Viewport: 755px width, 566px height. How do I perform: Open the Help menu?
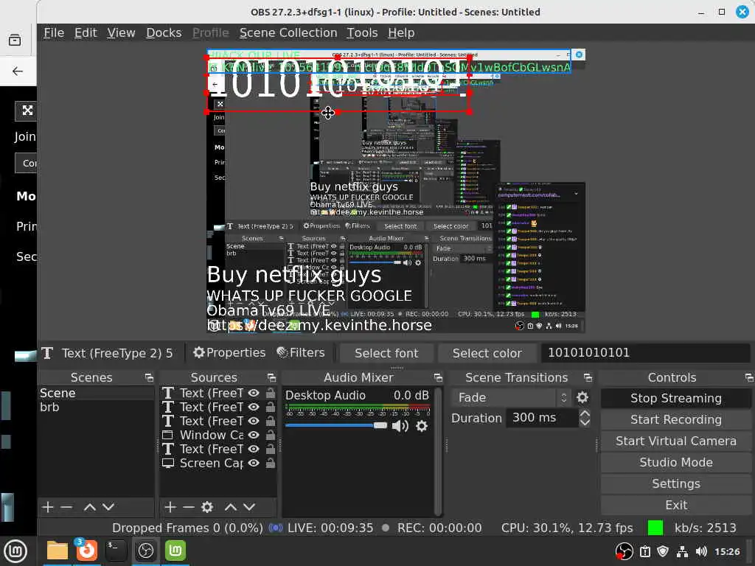(x=401, y=32)
